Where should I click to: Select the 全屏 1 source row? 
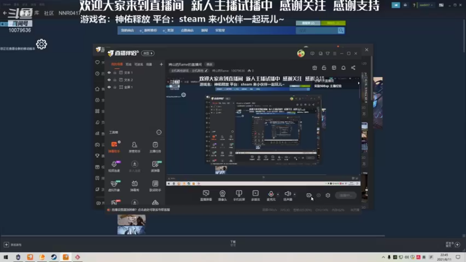[135, 87]
